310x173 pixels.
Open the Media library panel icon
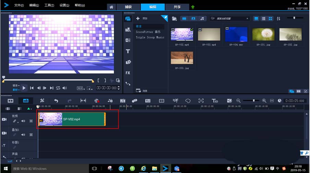coord(128,19)
